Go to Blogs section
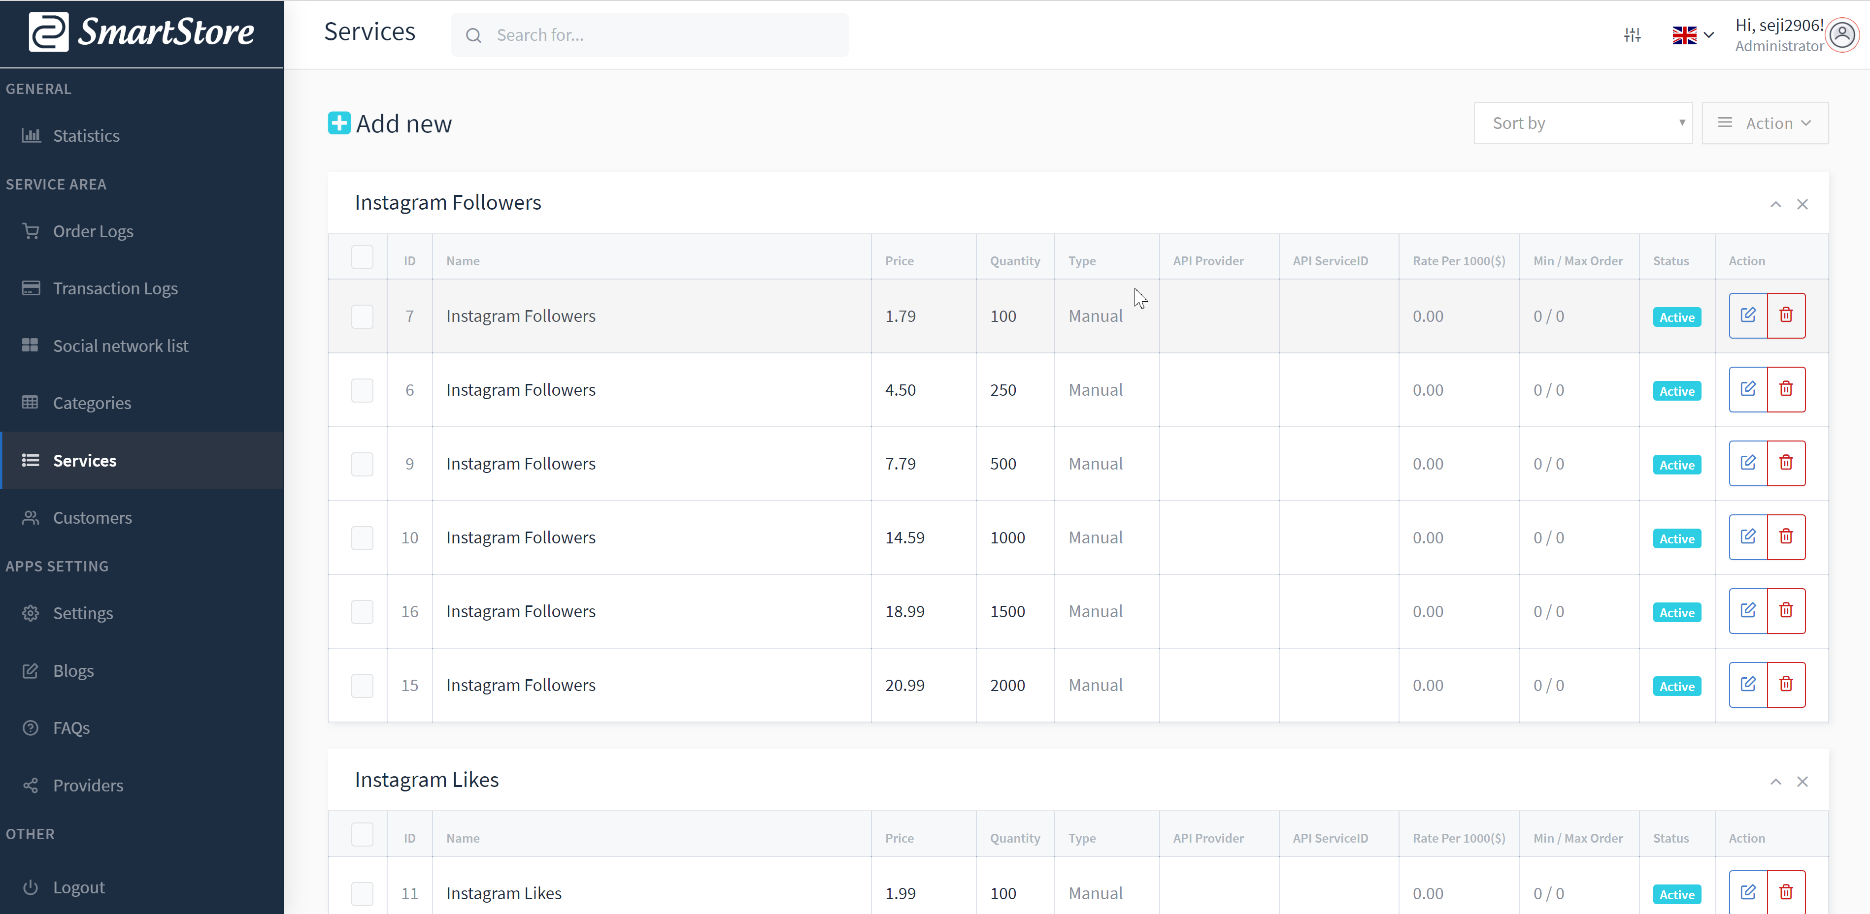This screenshot has width=1870, height=914. point(141,671)
